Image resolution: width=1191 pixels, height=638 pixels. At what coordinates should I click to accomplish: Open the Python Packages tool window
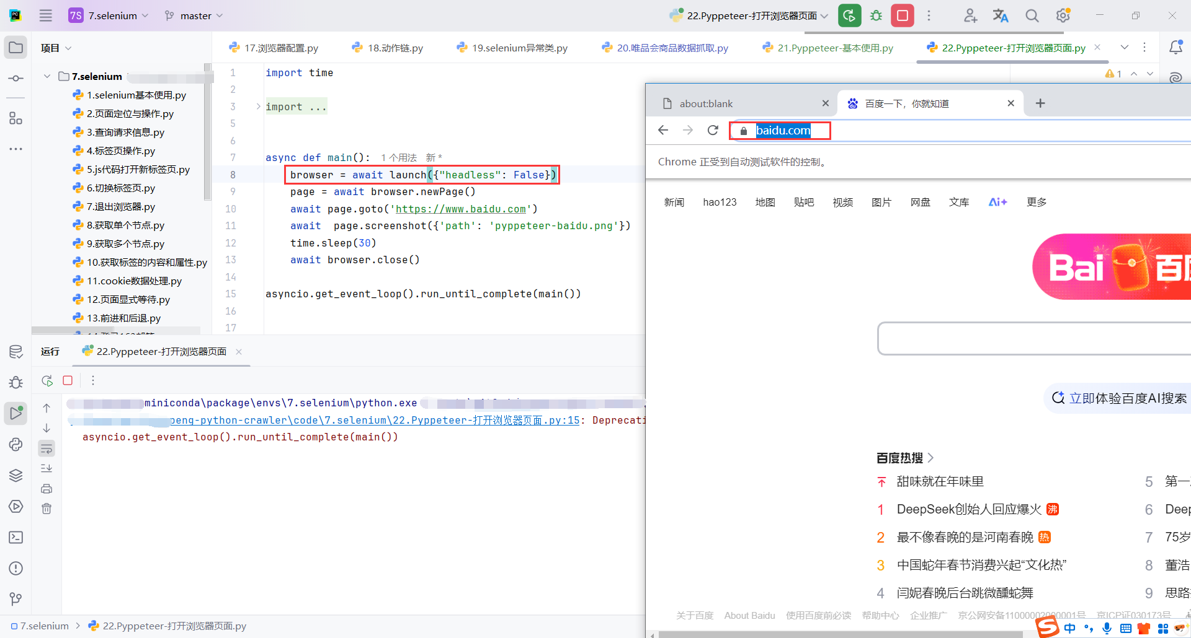(16, 475)
